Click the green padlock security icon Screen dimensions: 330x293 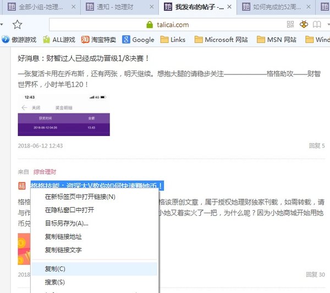click(x=150, y=25)
